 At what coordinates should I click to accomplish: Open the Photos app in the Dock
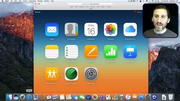pos(95,97)
